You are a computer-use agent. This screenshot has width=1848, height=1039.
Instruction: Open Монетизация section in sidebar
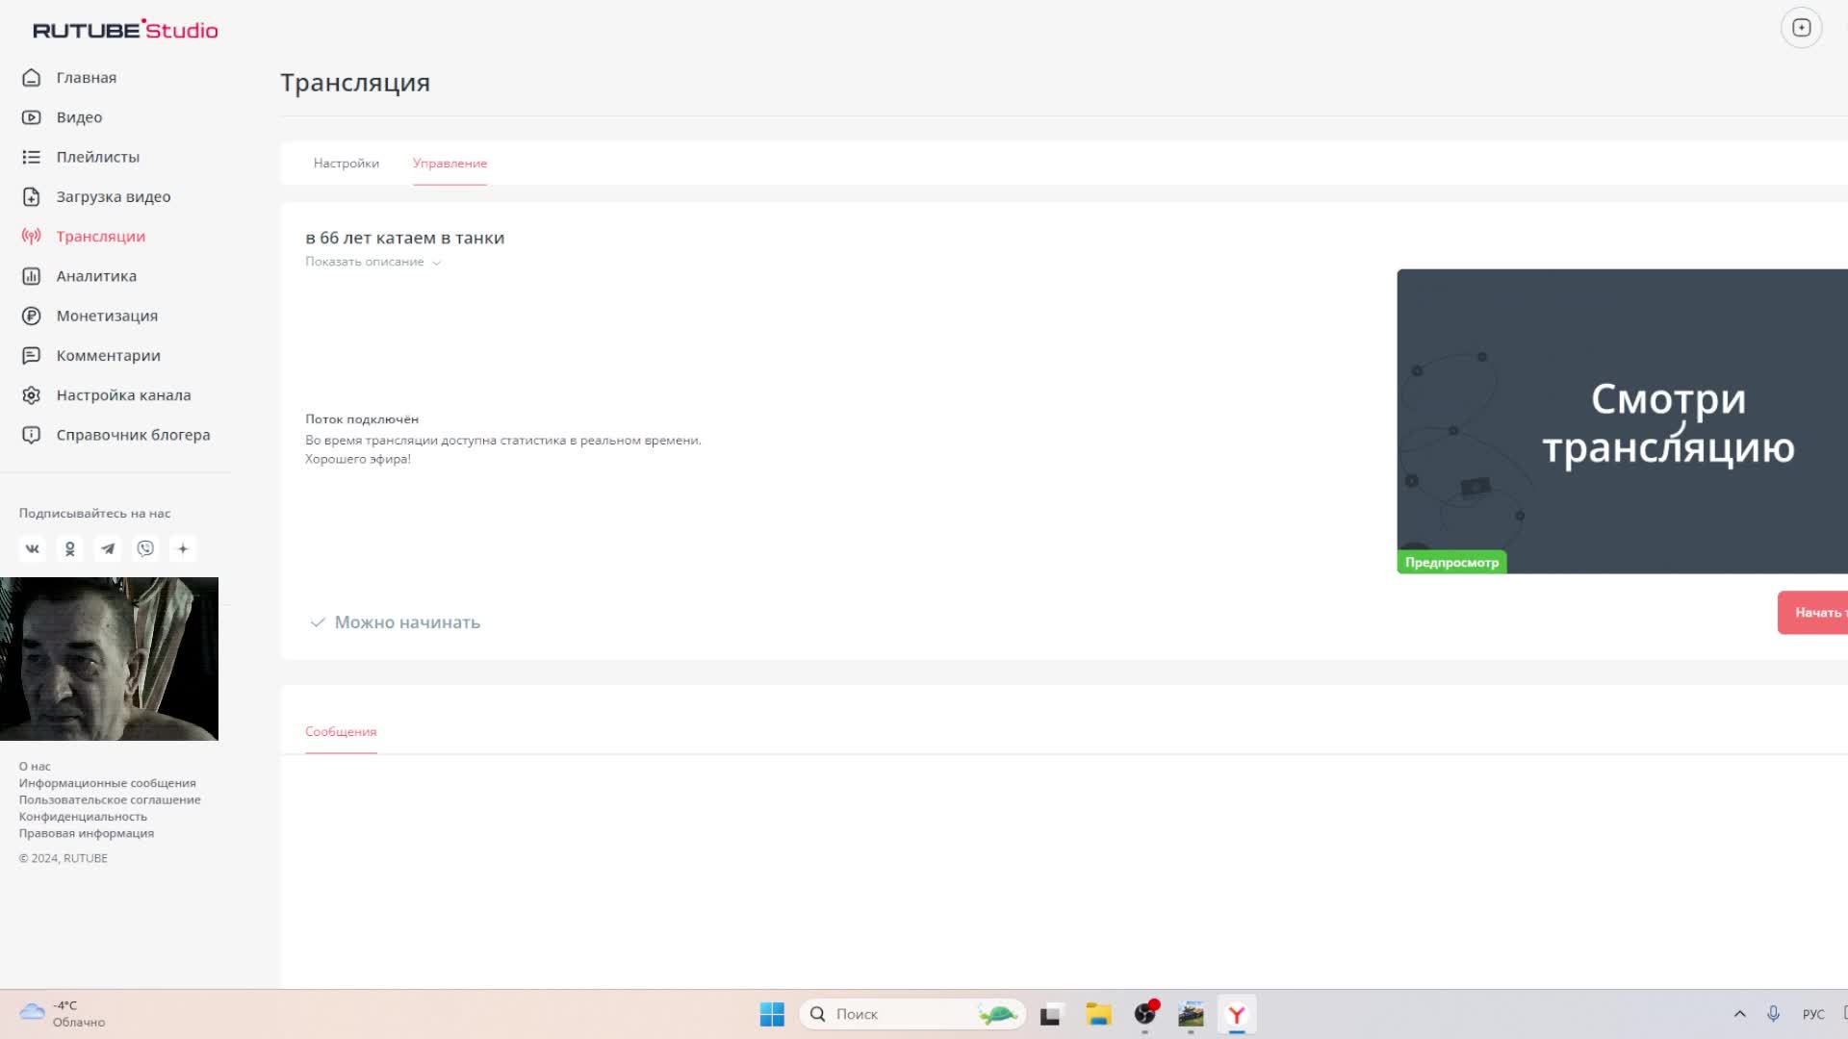click(x=106, y=316)
